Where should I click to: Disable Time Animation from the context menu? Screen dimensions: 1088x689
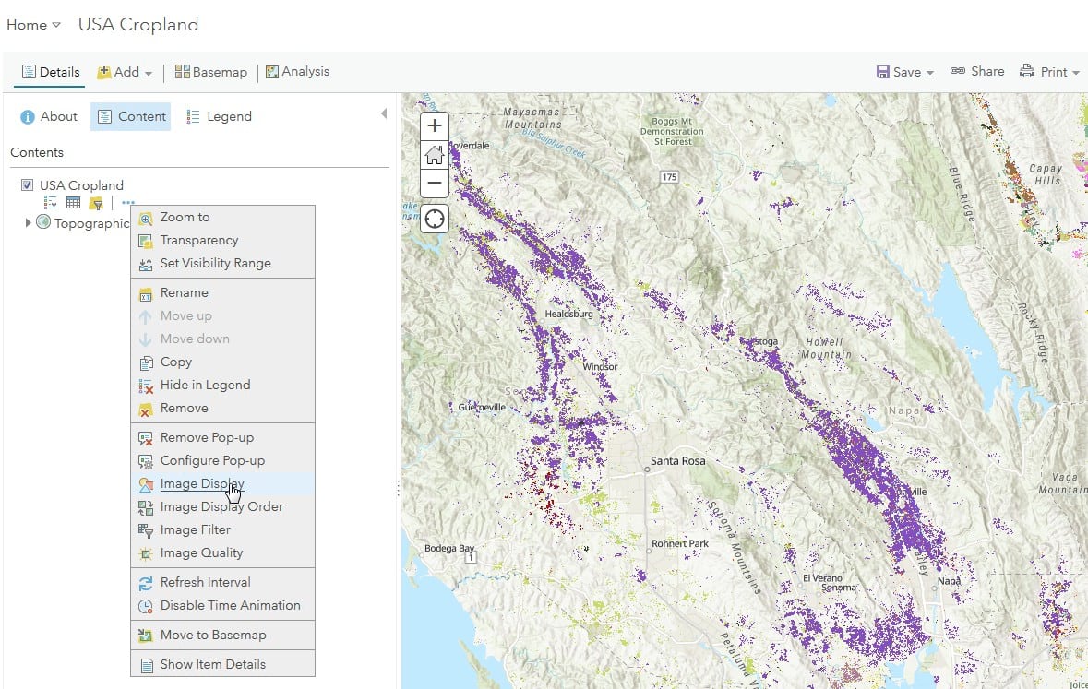click(229, 605)
